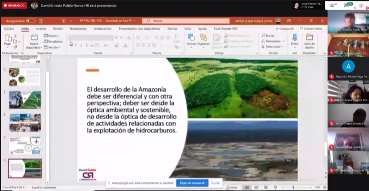The height and width of the screenshot is (191, 369).
Task: Open the Archivo menu
Action: click(9, 28)
